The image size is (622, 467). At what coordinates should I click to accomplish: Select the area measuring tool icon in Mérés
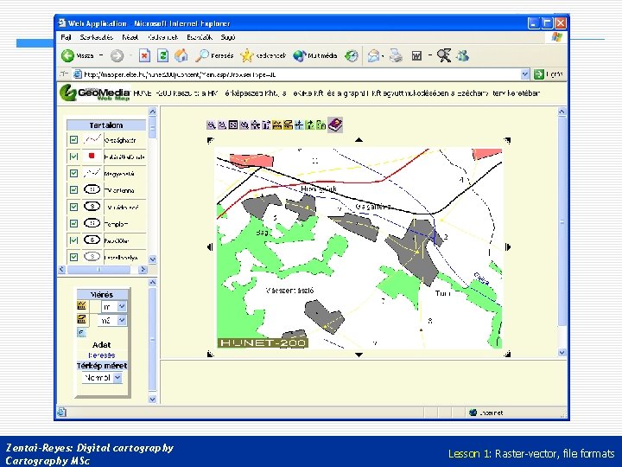coord(82,319)
